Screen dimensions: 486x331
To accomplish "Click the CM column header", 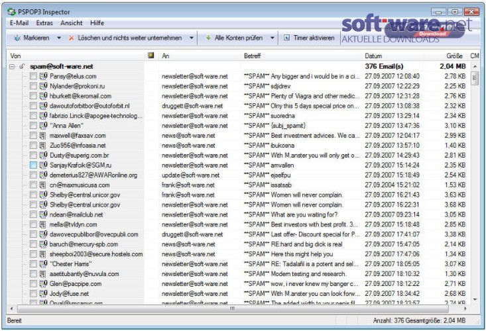I will (x=475, y=56).
